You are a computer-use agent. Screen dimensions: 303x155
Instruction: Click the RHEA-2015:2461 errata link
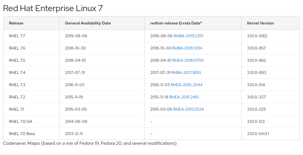tap(184, 97)
